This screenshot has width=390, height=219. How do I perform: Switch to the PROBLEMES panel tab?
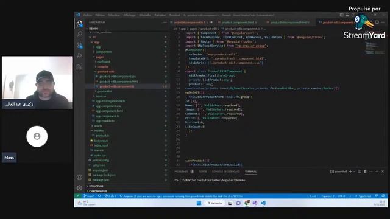182,172
